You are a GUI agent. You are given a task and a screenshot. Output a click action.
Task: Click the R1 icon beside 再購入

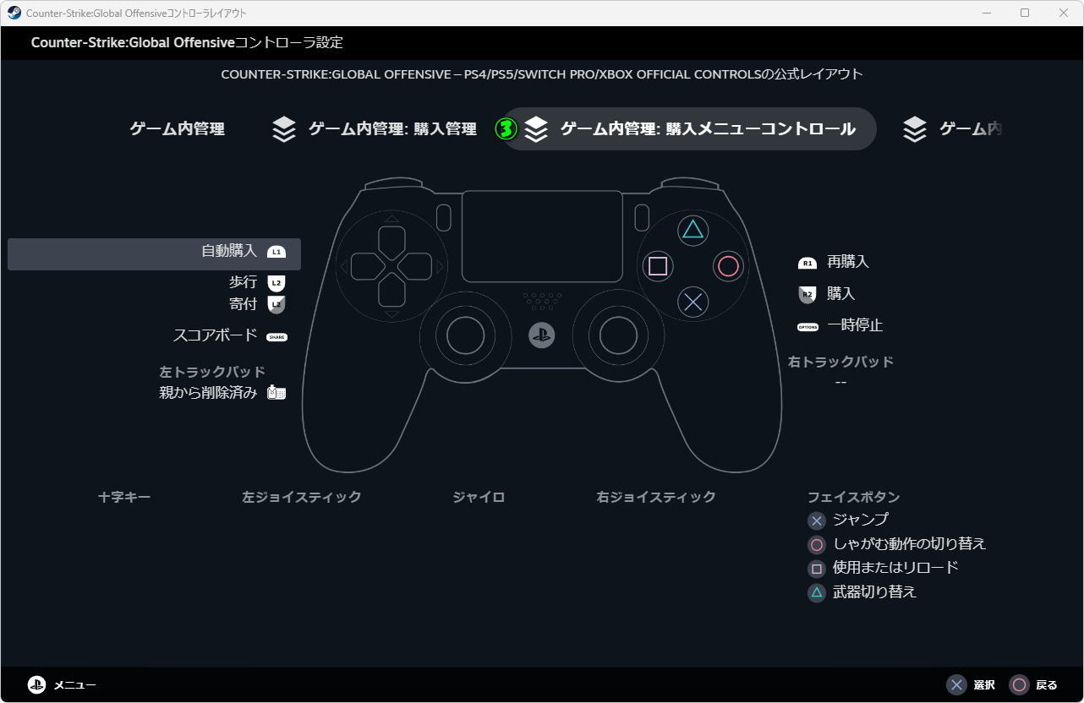[807, 263]
